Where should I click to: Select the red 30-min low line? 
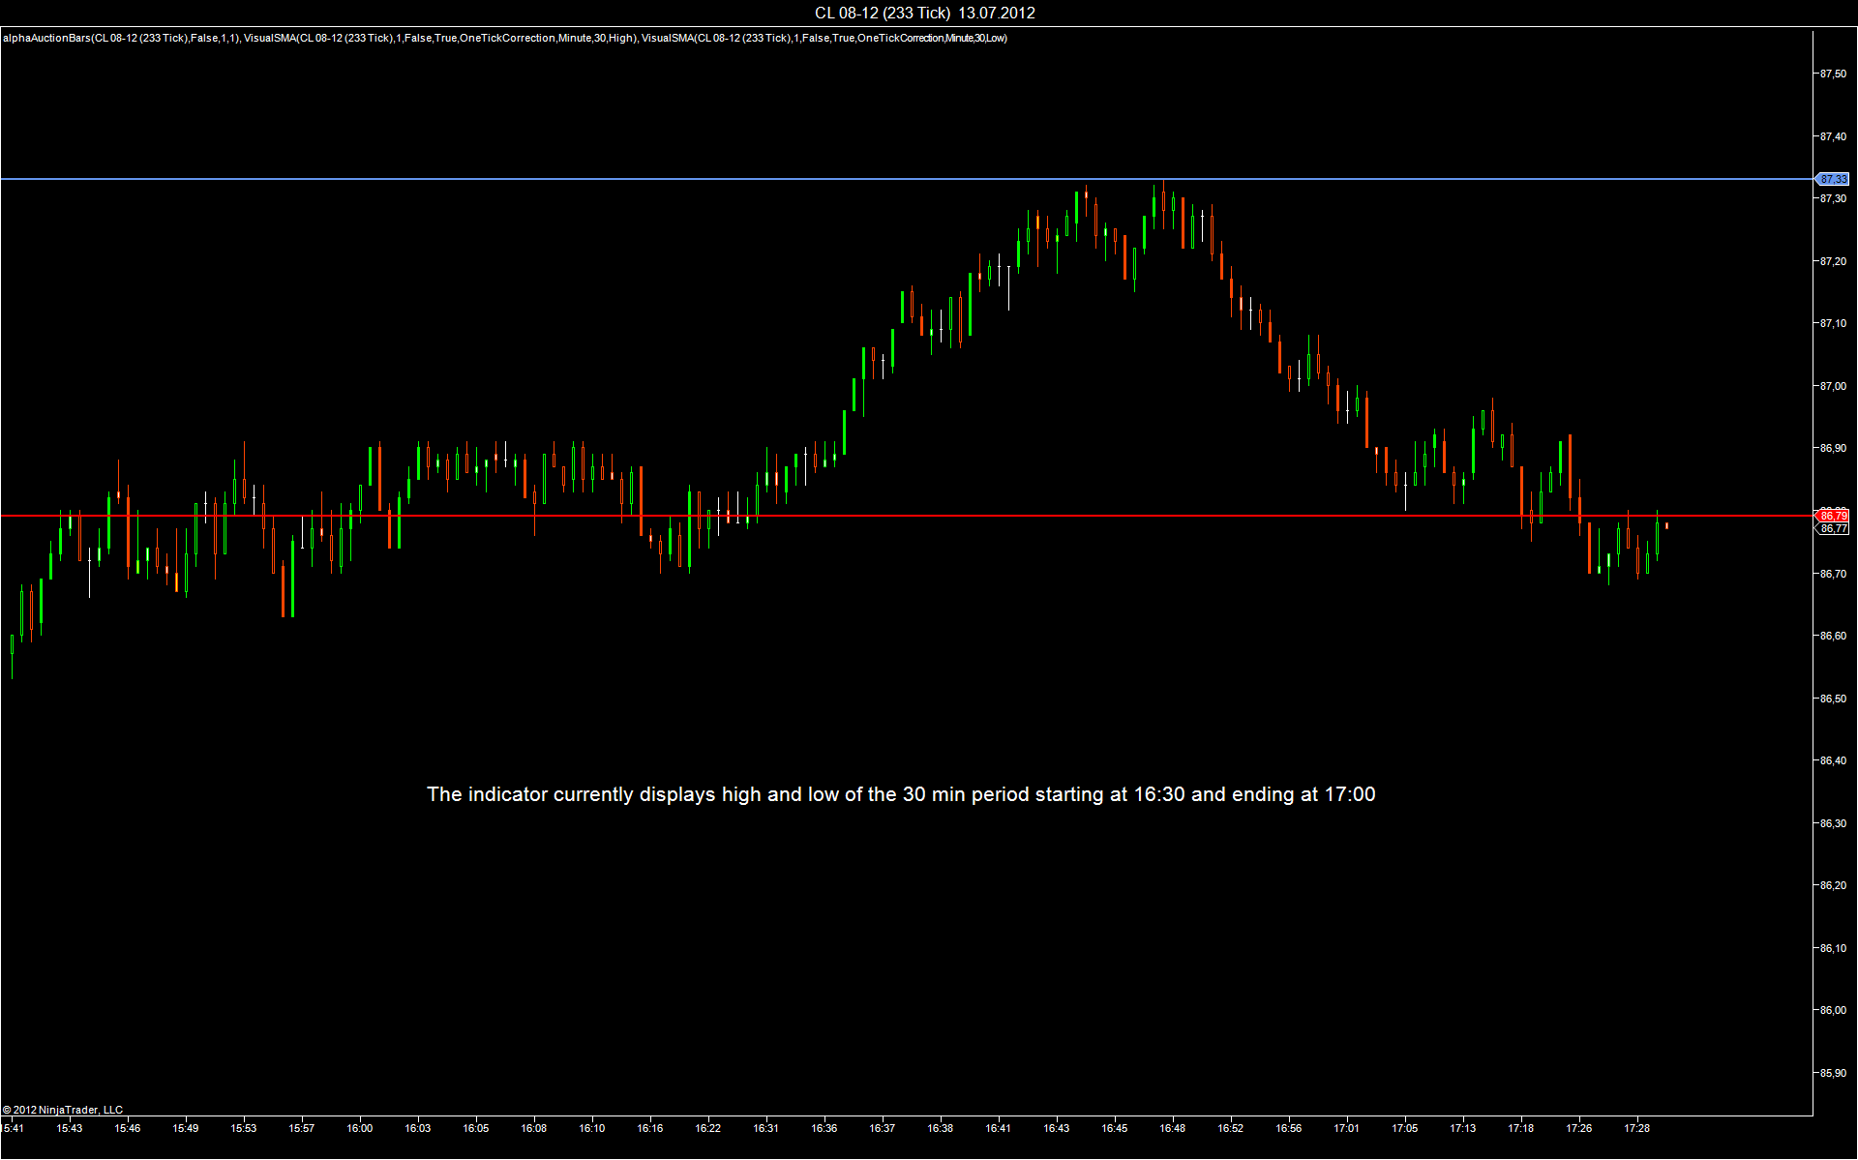coord(906,516)
